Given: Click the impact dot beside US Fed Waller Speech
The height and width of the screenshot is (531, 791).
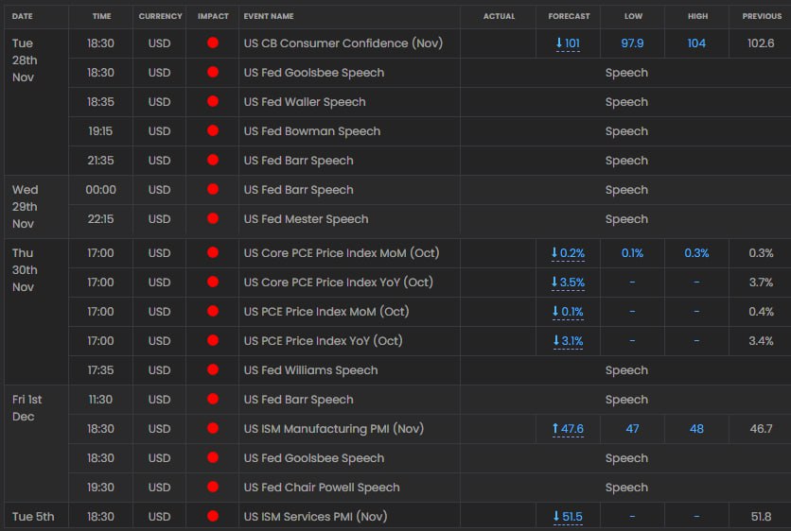Looking at the screenshot, I should 213,102.
